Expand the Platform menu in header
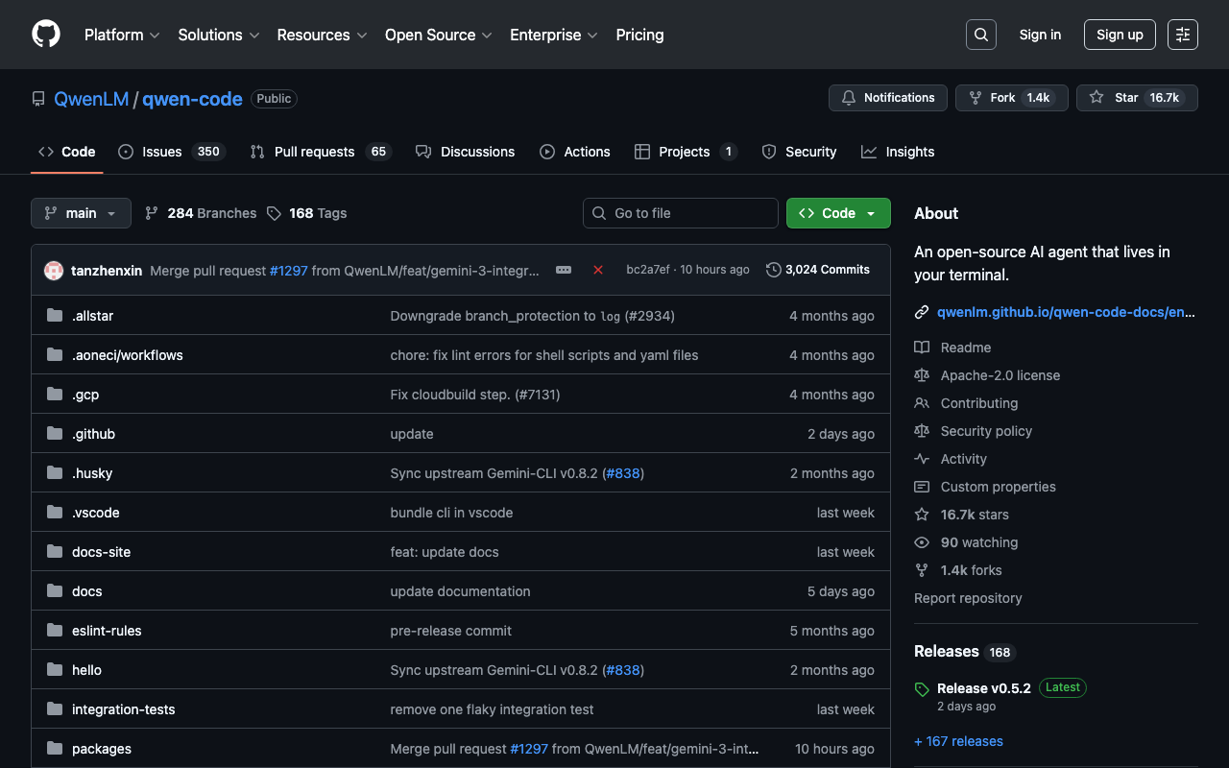Screen dimensions: 1229x768 [121, 35]
